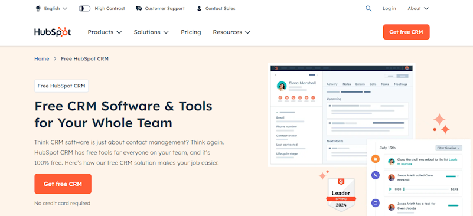Image resolution: width=473 pixels, height=216 pixels.
Task: Expand the Products menu
Action: [105, 32]
